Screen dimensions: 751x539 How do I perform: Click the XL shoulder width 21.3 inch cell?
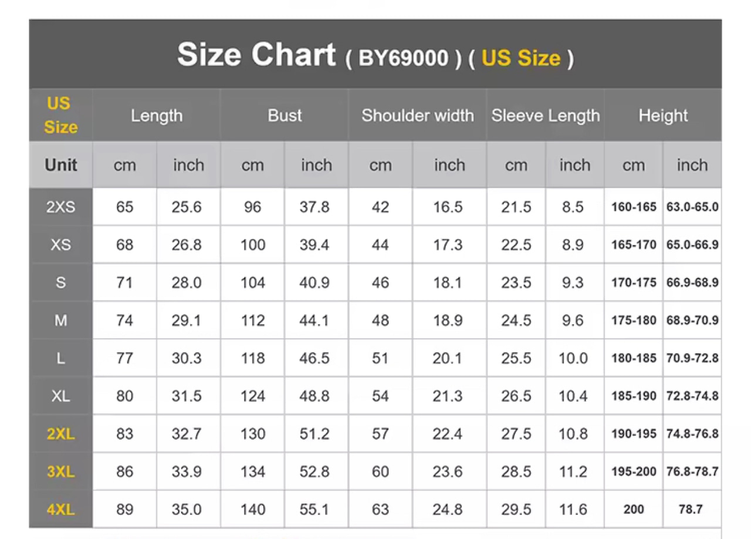point(449,396)
